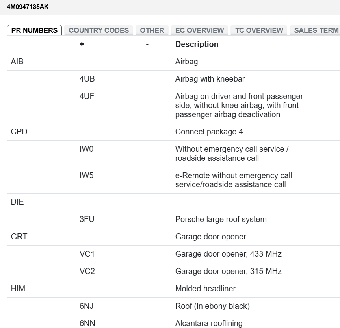Image resolution: width=340 pixels, height=328 pixels.
Task: Click the CPD Connect package group
Action: [x=19, y=132]
